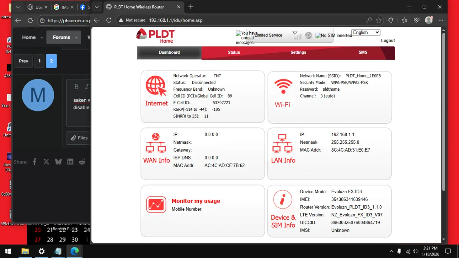
Task: Click the LAN Info network icon
Action: pos(282,143)
